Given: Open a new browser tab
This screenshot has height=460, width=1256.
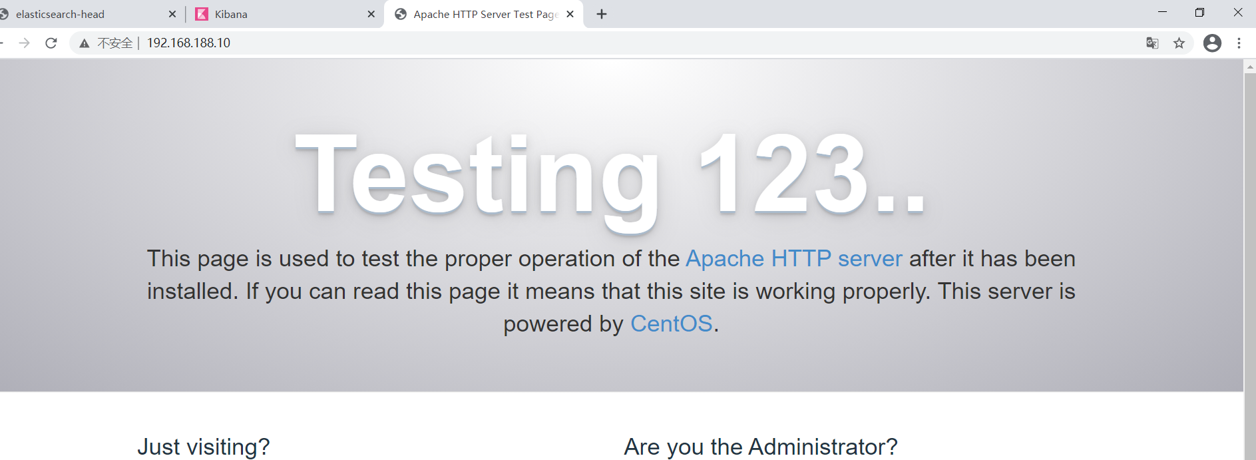Looking at the screenshot, I should tap(602, 14).
